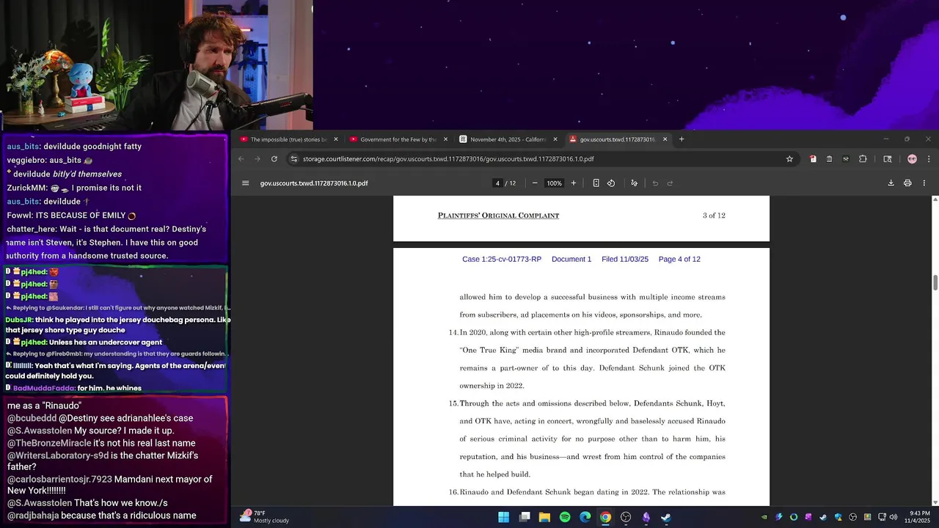
Task: Click the browser side panel icon
Action: [887, 159]
